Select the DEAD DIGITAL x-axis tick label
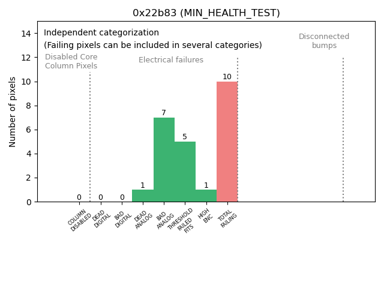Screen dimensions: 384x288 (101, 218)
